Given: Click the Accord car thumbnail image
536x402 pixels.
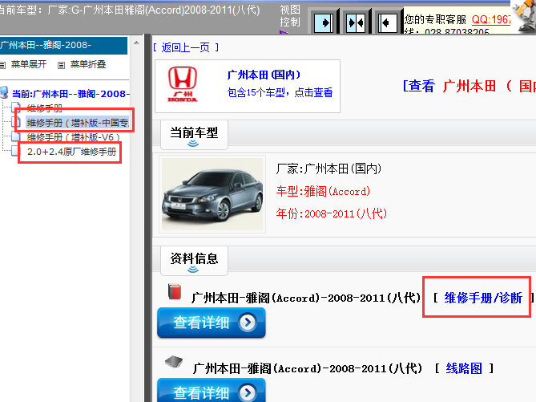Looking at the screenshot, I should [x=212, y=194].
